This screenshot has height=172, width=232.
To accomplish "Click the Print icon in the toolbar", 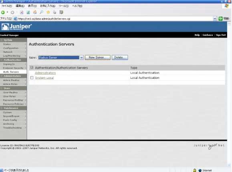I will tap(54, 12).
